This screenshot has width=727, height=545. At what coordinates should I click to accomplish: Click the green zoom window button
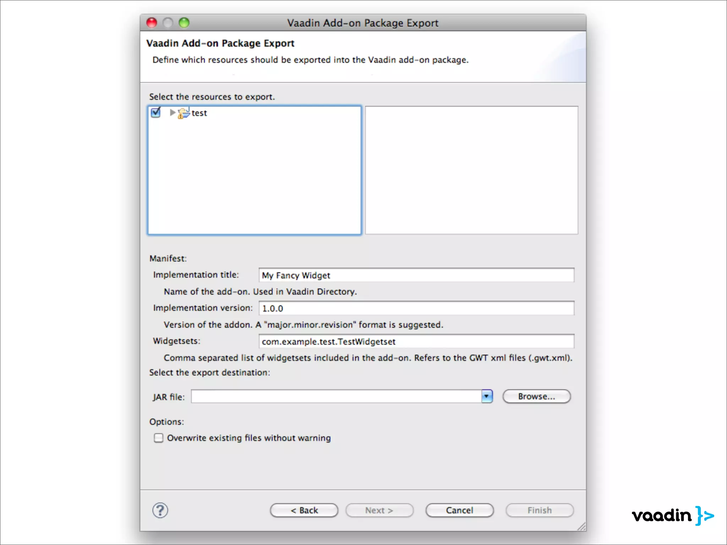tap(184, 23)
